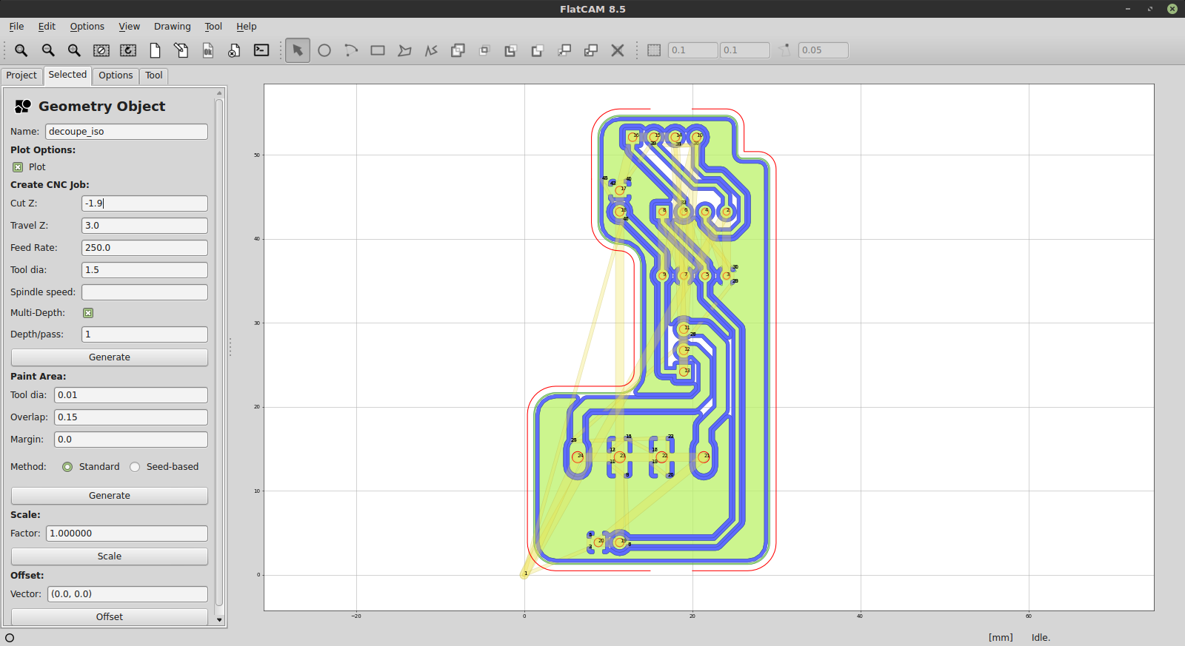Viewport: 1185px width, 646px height.
Task: Choose the arc drawing tool
Action: (351, 50)
